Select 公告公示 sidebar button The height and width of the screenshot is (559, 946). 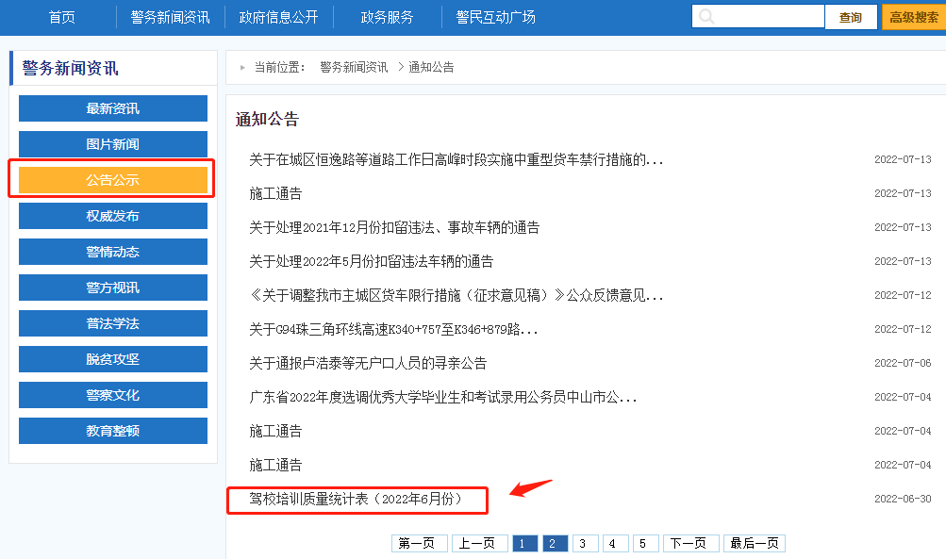click(x=113, y=180)
